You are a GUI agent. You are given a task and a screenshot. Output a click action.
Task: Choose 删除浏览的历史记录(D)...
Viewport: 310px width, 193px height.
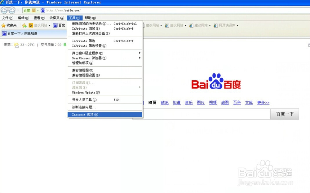pos(104,24)
